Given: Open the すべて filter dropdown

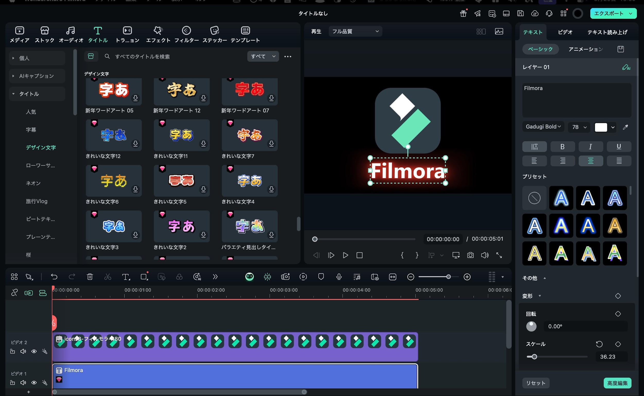Looking at the screenshot, I should [263, 56].
